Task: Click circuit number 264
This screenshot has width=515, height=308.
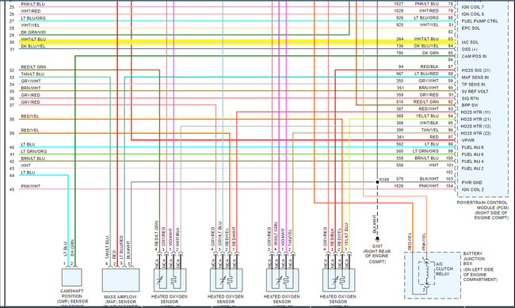Action: (399, 39)
